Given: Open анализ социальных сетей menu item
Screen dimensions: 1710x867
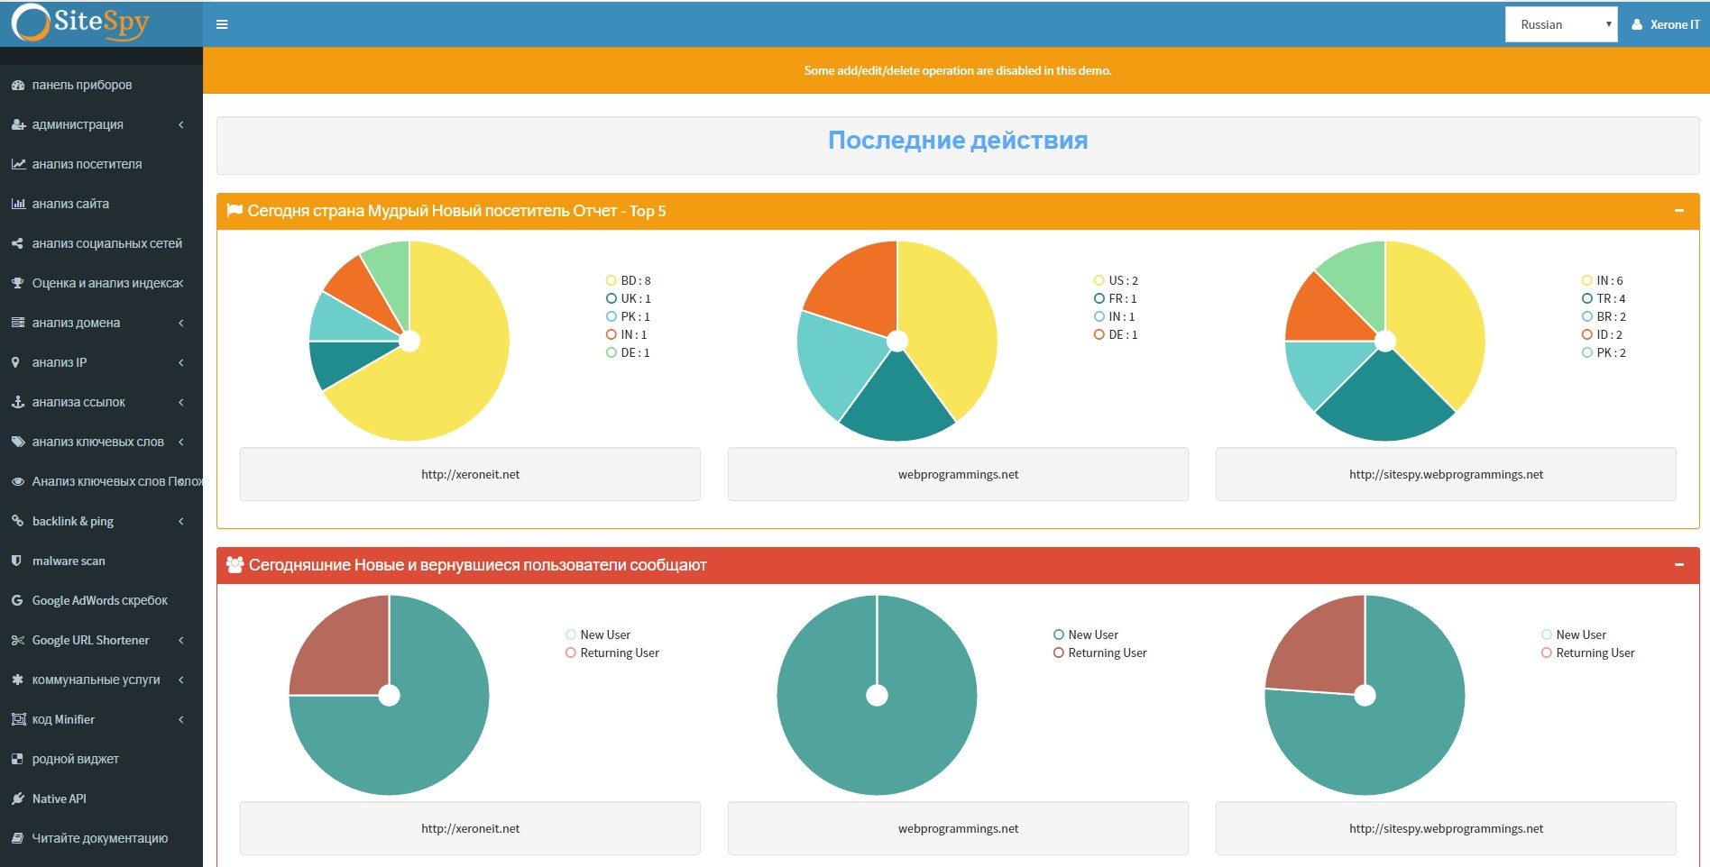Looking at the screenshot, I should [101, 243].
